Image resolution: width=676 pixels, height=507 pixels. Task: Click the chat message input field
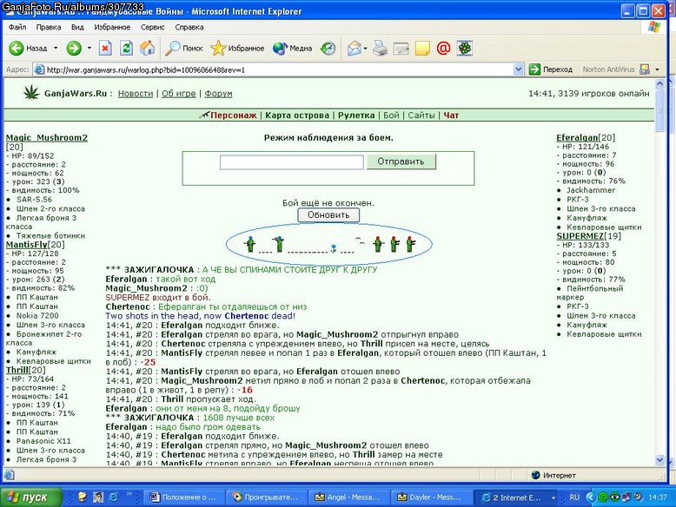[x=291, y=162]
